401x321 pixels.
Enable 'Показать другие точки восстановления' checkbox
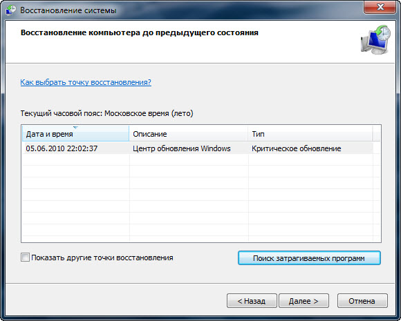click(x=25, y=257)
